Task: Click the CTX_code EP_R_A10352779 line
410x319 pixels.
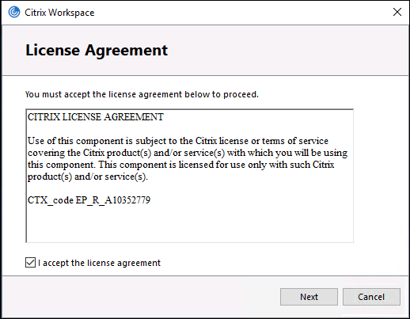Action: (x=89, y=200)
